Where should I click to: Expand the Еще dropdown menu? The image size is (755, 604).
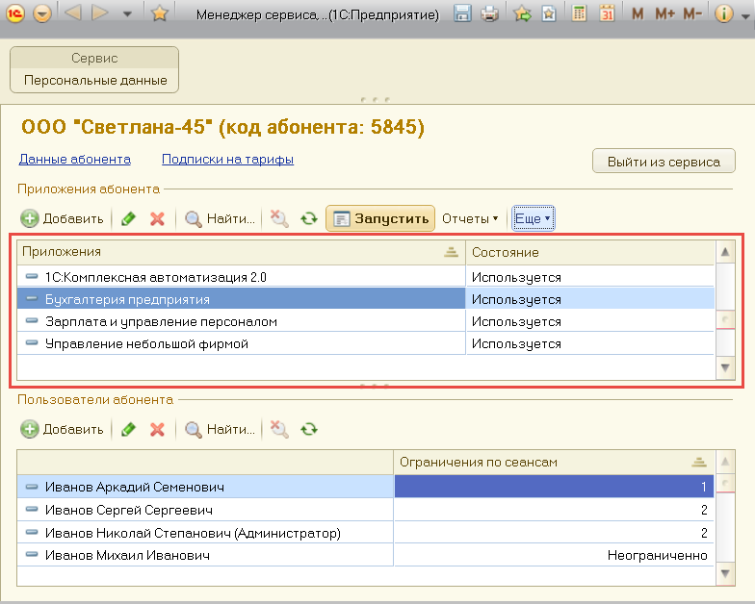(x=533, y=219)
